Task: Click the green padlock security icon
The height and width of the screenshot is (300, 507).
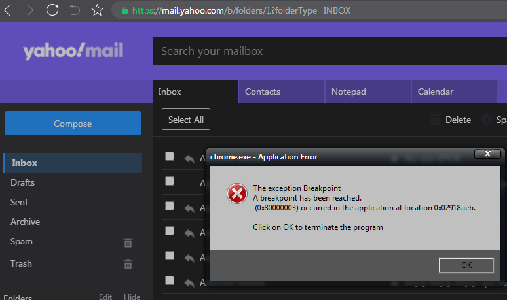Action: pyautogui.click(x=125, y=10)
